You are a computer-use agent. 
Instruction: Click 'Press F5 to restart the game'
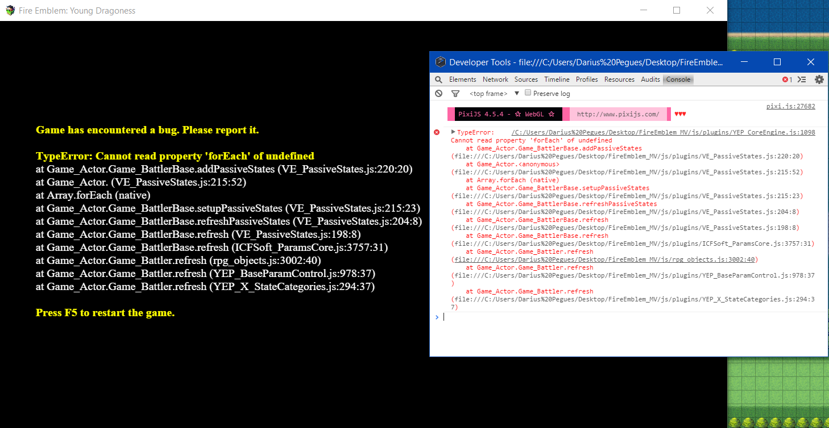click(x=105, y=313)
